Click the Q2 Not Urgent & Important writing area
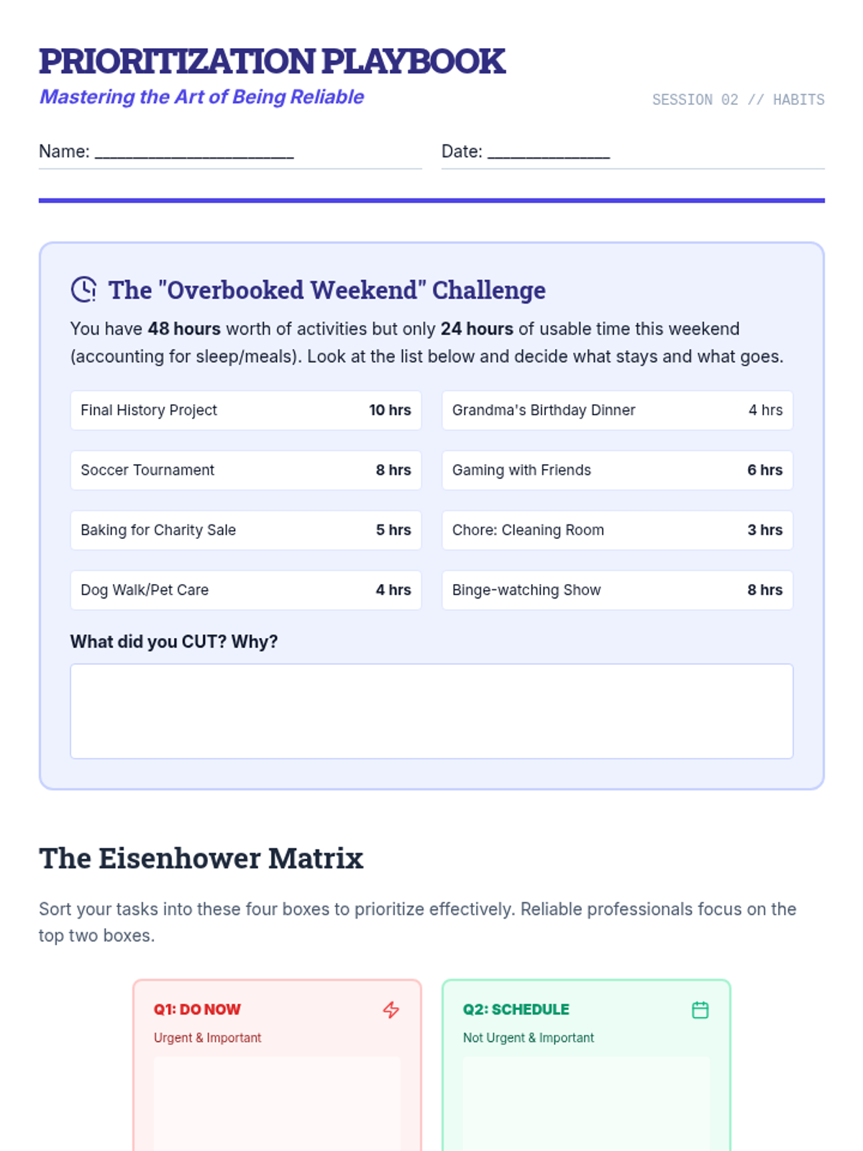Screen dimensions: 863x1151 coord(586,1104)
